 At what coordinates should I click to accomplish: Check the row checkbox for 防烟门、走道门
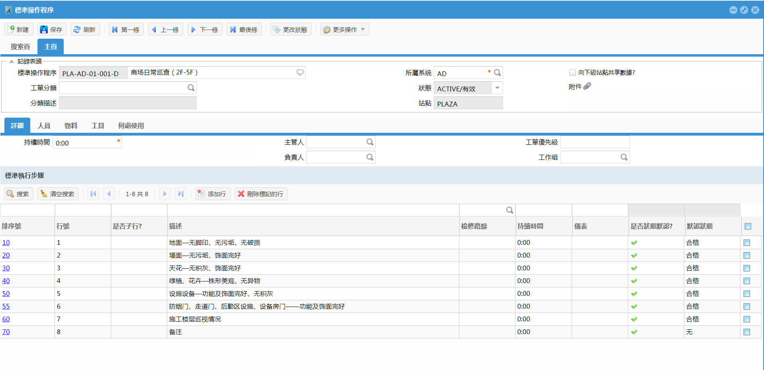(x=747, y=307)
